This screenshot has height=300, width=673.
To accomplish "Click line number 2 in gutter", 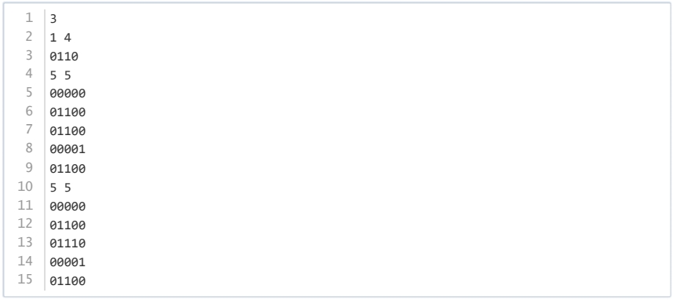I will coord(29,37).
